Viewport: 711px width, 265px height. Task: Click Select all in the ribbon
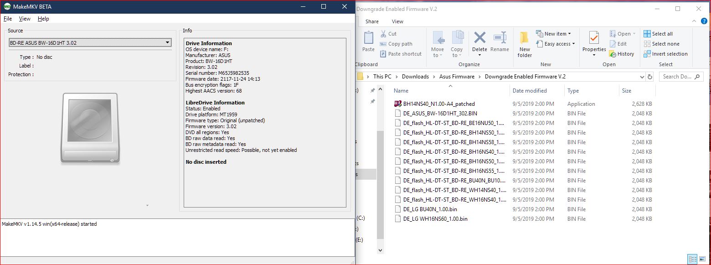tap(658, 34)
